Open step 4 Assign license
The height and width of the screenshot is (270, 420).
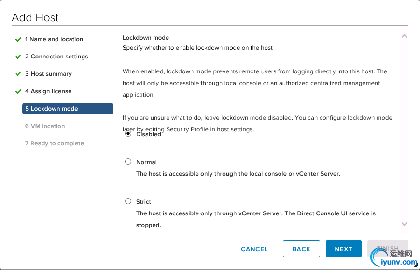click(48, 91)
